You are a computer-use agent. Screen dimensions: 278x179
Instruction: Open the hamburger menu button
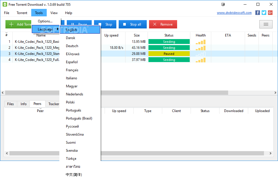point(266,24)
